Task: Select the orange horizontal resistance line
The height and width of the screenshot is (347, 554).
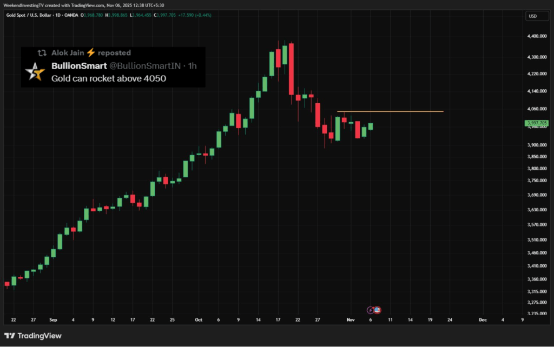Action: coord(390,111)
